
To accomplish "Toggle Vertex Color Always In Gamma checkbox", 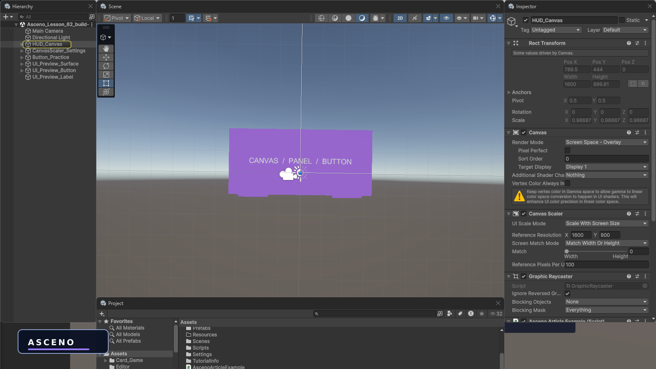I will [567, 183].
